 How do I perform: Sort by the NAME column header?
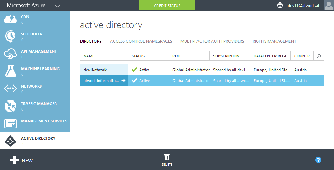point(89,56)
